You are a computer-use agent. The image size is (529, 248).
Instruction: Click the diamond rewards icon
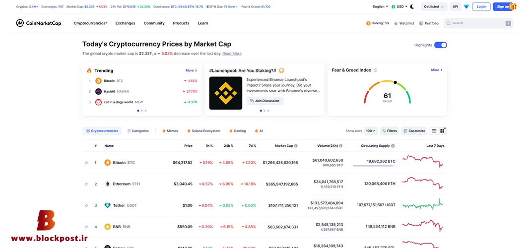click(x=466, y=6)
